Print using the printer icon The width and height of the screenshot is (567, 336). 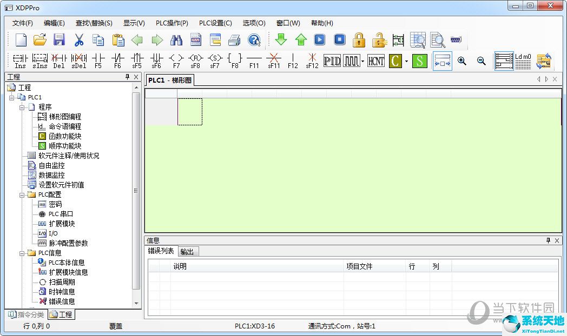234,39
